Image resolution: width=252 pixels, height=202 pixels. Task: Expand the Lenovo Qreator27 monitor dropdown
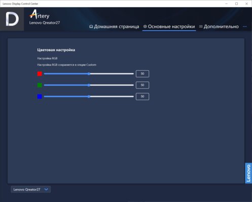(x=30, y=189)
